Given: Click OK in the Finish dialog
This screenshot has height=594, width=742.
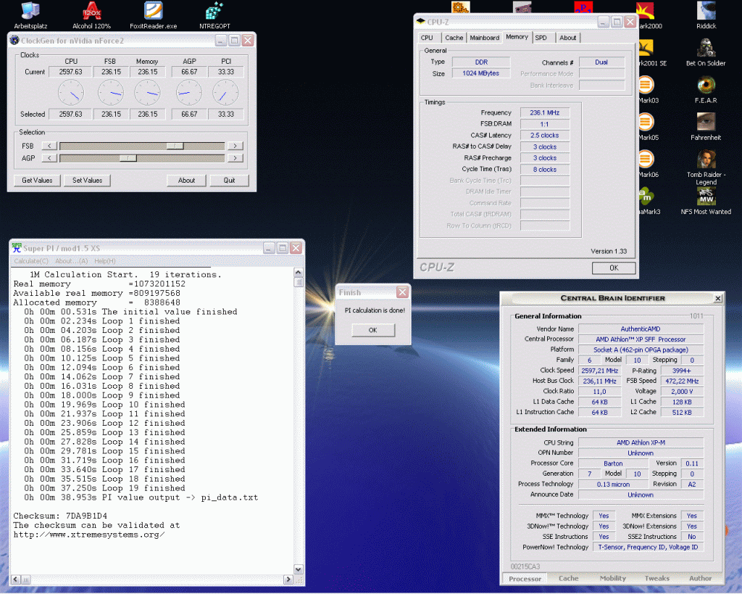Looking at the screenshot, I should 373,330.
